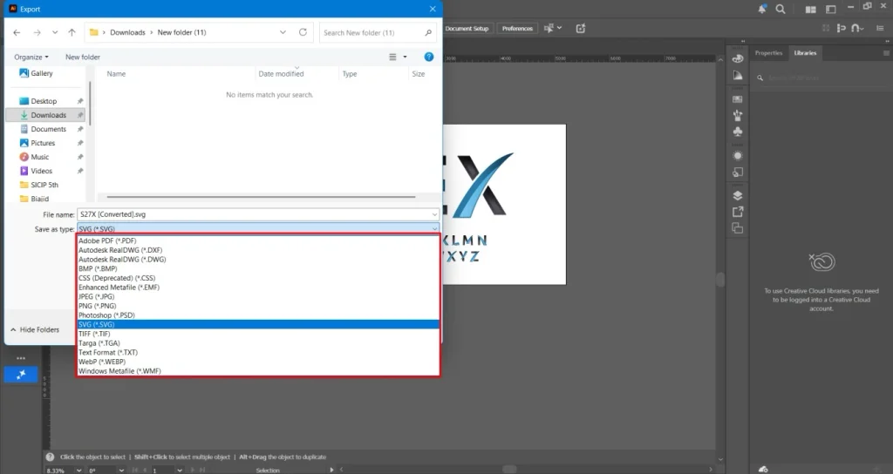Select Adobe PDF (*.PDF) format option
Image resolution: width=893 pixels, height=474 pixels.
coord(258,240)
